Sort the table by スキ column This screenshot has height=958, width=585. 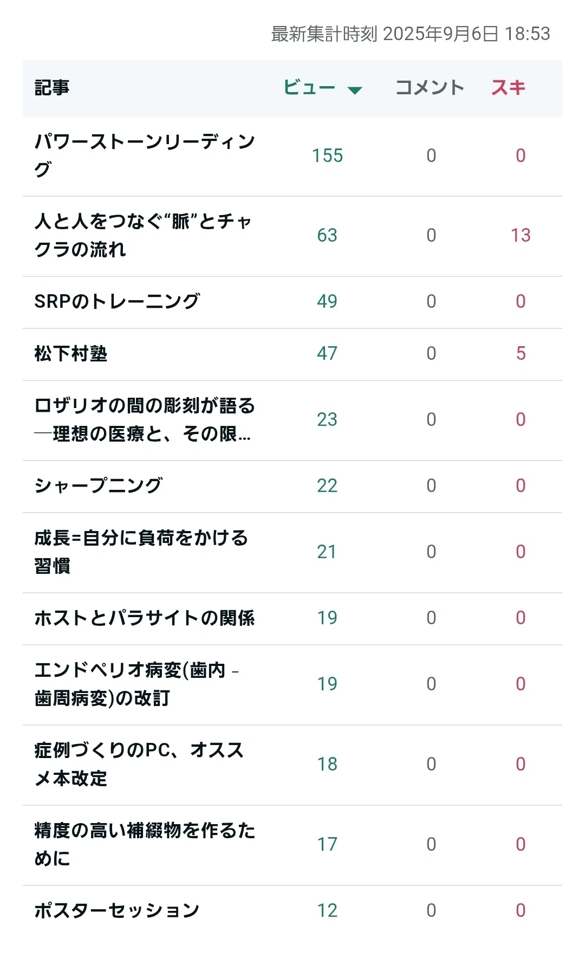pyautogui.click(x=508, y=88)
